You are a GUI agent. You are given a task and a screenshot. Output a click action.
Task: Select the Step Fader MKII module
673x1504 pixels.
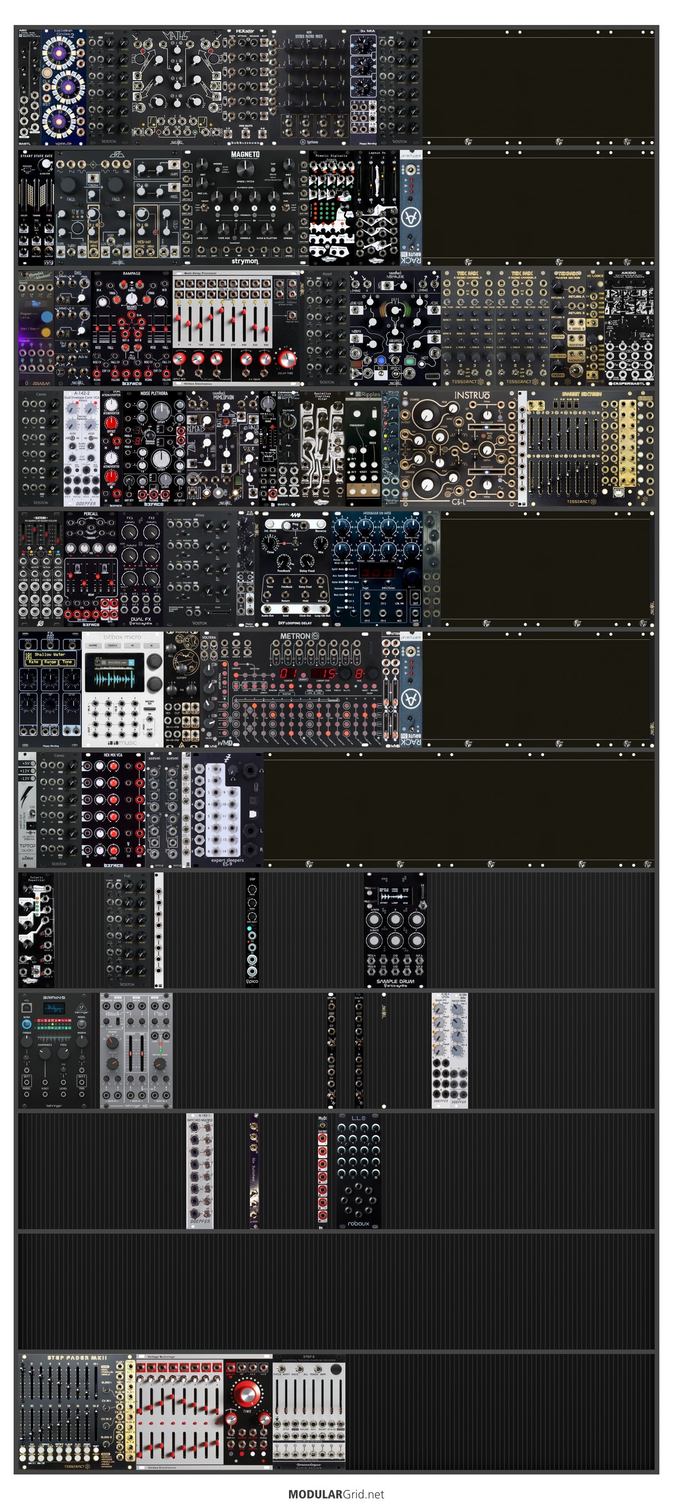[77, 1412]
